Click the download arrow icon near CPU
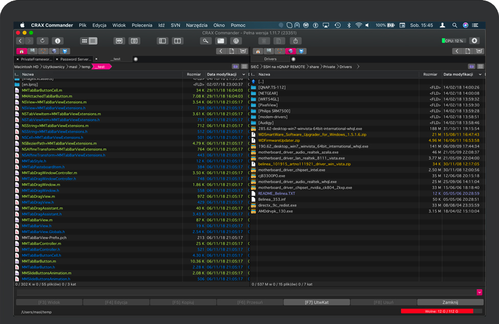499x324 pixels. coord(474,41)
